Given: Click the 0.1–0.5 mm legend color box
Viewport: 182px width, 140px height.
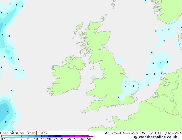Looking at the screenshot, I should coord(5,136).
